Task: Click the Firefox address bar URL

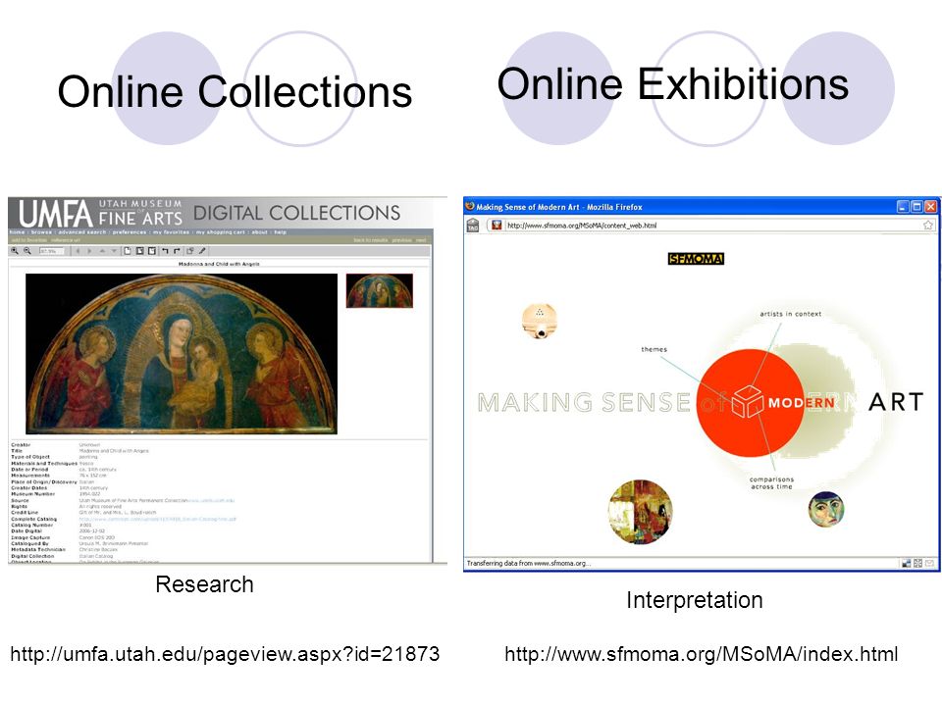Action: pos(582,226)
